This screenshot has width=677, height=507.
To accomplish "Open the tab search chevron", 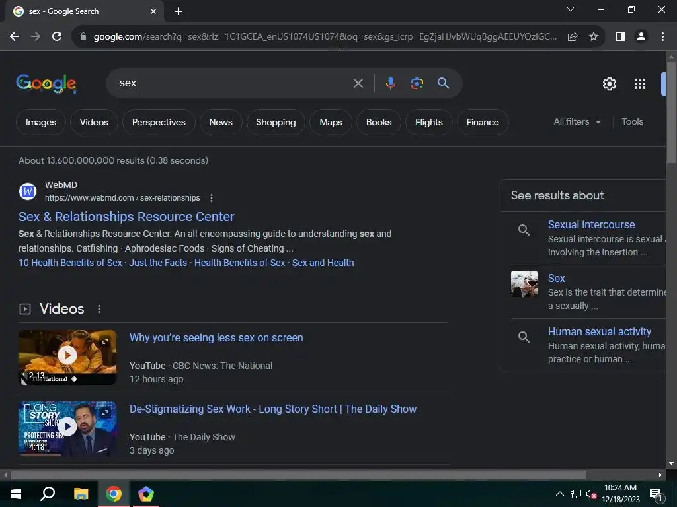I will pyautogui.click(x=571, y=9).
